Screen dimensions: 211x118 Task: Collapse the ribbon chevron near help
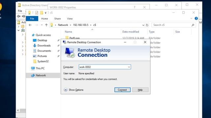pos(191,18)
